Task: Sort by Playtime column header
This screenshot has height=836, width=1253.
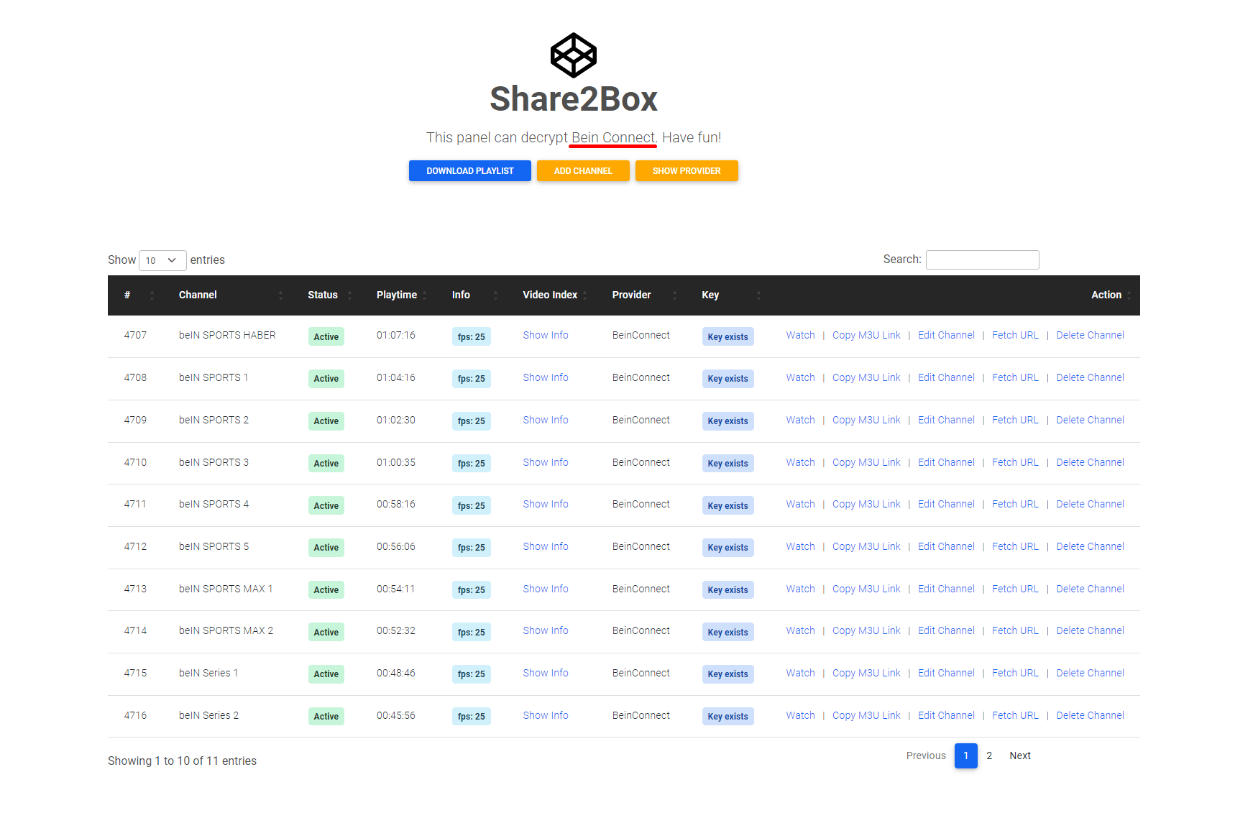Action: [x=402, y=295]
